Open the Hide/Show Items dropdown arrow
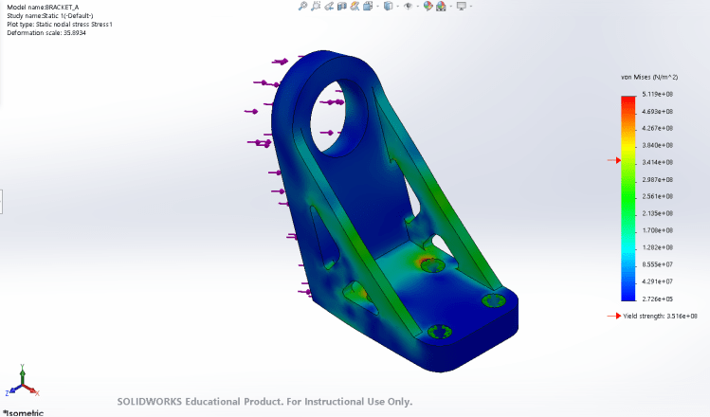The image size is (710, 417). pos(417,6)
